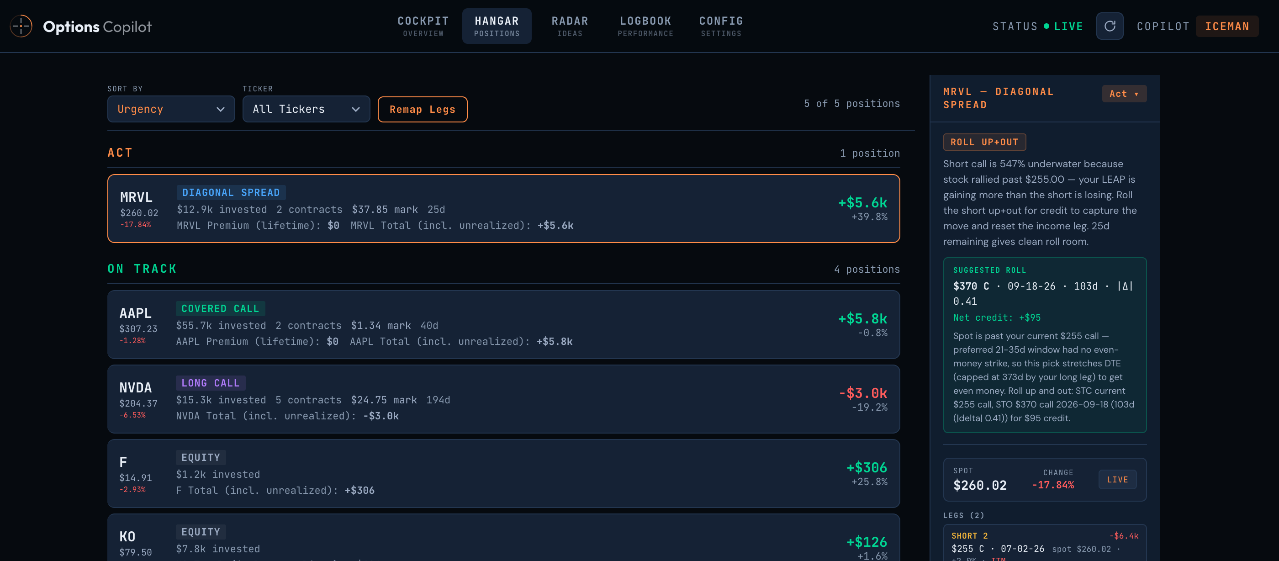1279x561 pixels.
Task: Click the NVDA $204.37 price
Action: (x=138, y=404)
